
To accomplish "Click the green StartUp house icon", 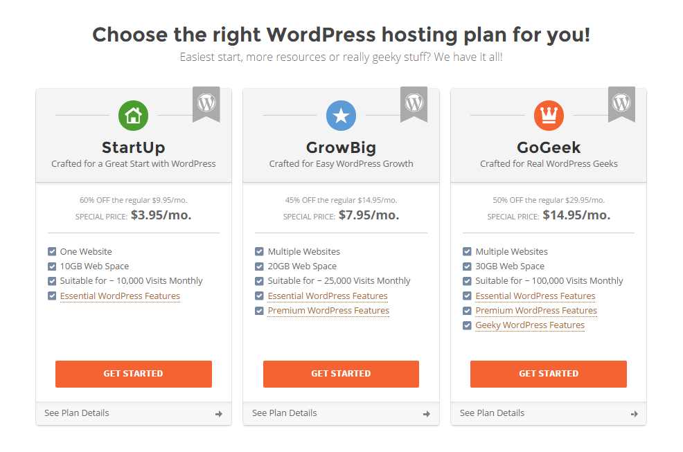I will click(x=133, y=116).
